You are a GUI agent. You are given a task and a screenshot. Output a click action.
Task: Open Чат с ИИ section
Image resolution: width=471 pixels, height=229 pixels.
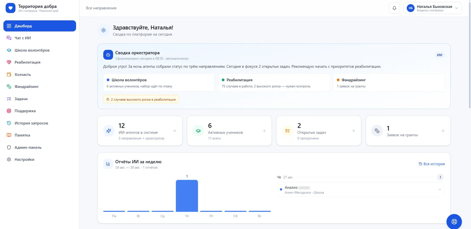pyautogui.click(x=39, y=38)
